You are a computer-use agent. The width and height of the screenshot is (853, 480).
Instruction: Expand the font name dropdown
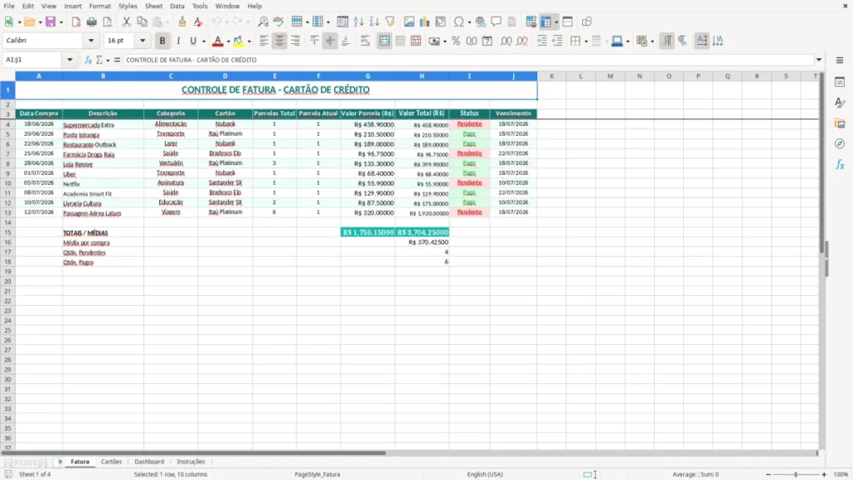(91, 40)
